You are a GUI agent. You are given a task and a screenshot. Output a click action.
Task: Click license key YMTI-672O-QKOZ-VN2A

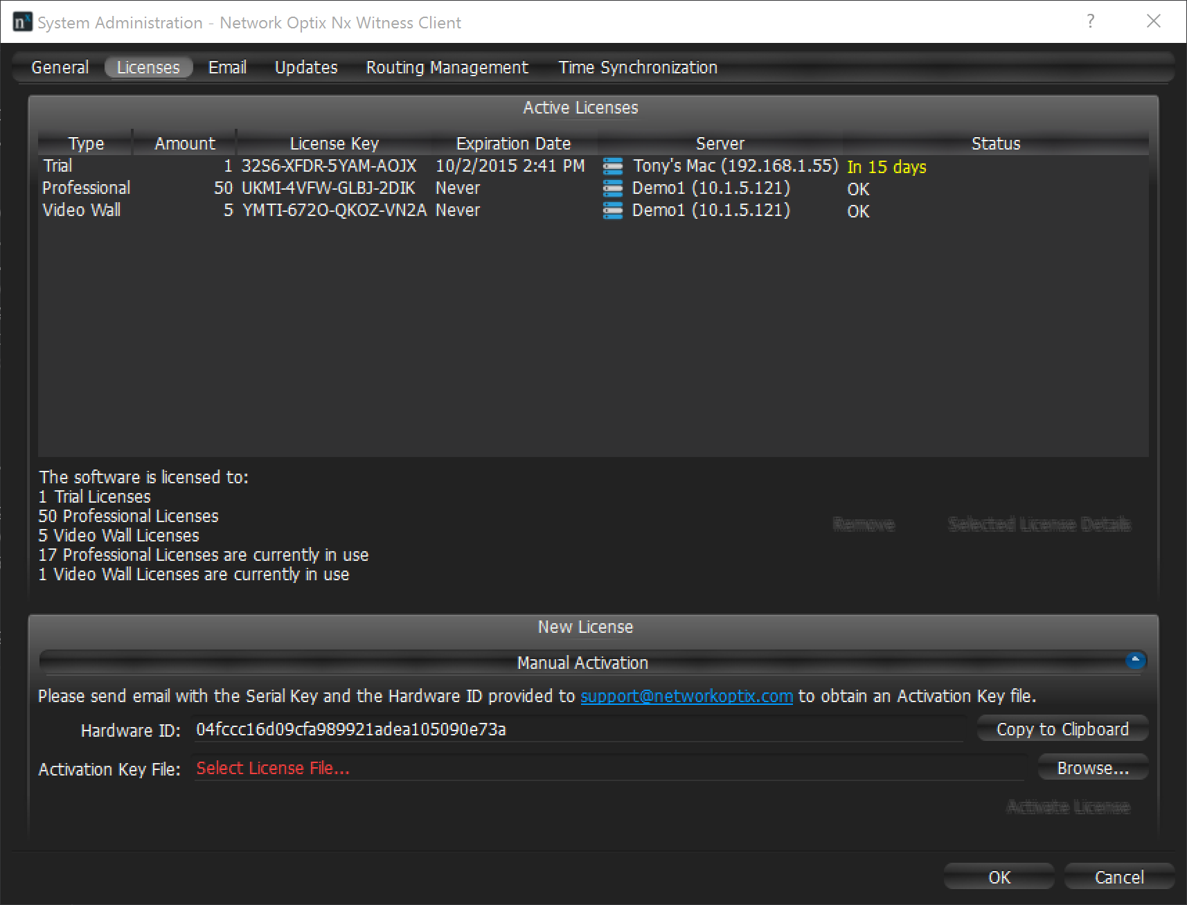coord(334,210)
